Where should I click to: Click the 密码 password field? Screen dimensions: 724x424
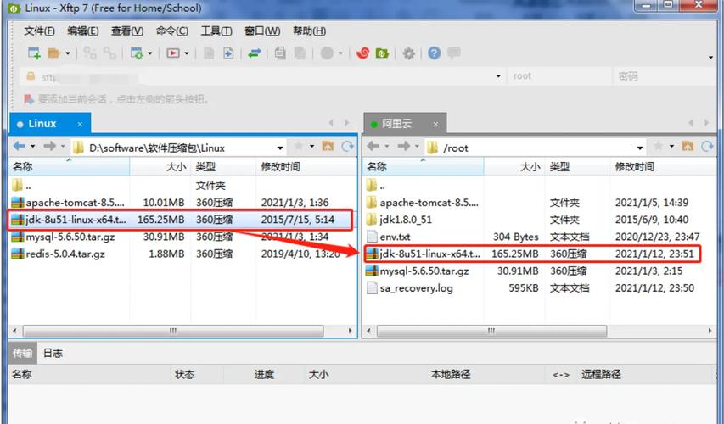665,76
